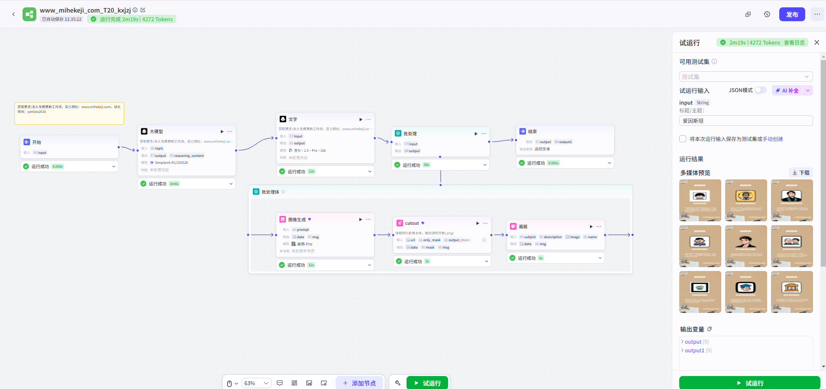Open the 63% zoom level dropdown
The height and width of the screenshot is (389, 826).
coord(256,383)
